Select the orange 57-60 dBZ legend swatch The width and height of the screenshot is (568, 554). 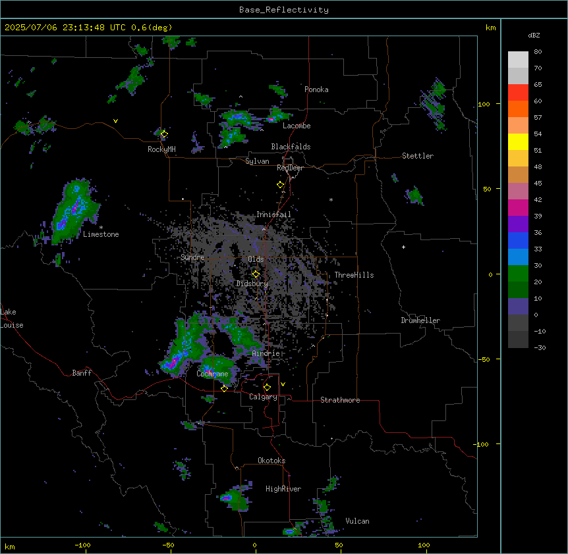(518, 109)
